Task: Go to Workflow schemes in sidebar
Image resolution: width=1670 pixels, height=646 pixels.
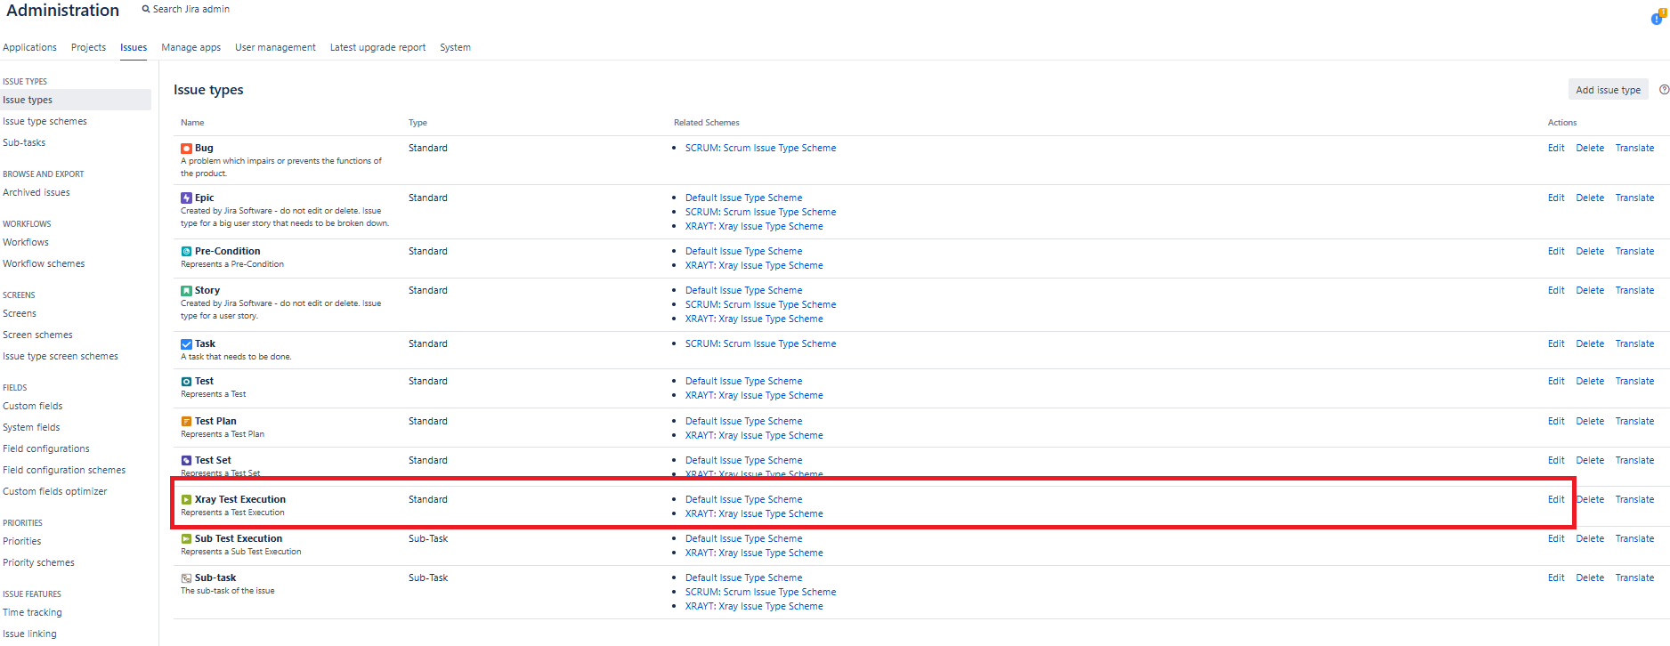Action: tap(44, 264)
